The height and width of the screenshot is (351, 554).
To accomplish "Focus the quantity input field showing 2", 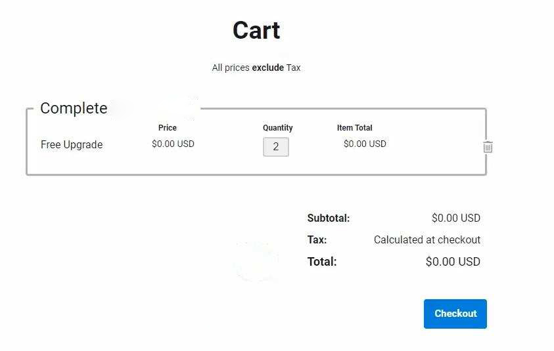I will point(276,147).
